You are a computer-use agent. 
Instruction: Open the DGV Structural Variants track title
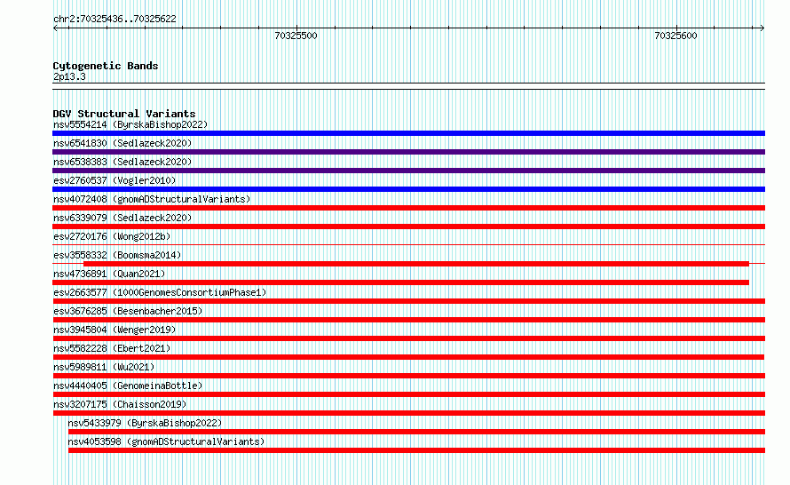pyautogui.click(x=124, y=114)
